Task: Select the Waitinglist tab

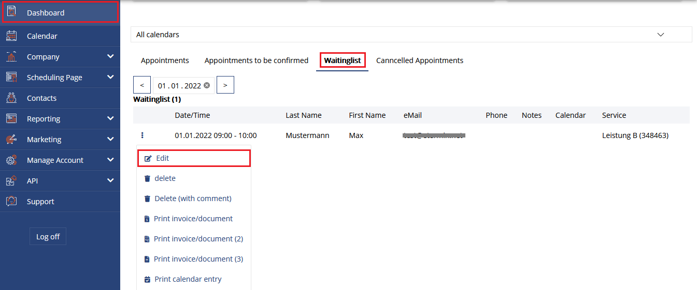Action: pos(343,60)
